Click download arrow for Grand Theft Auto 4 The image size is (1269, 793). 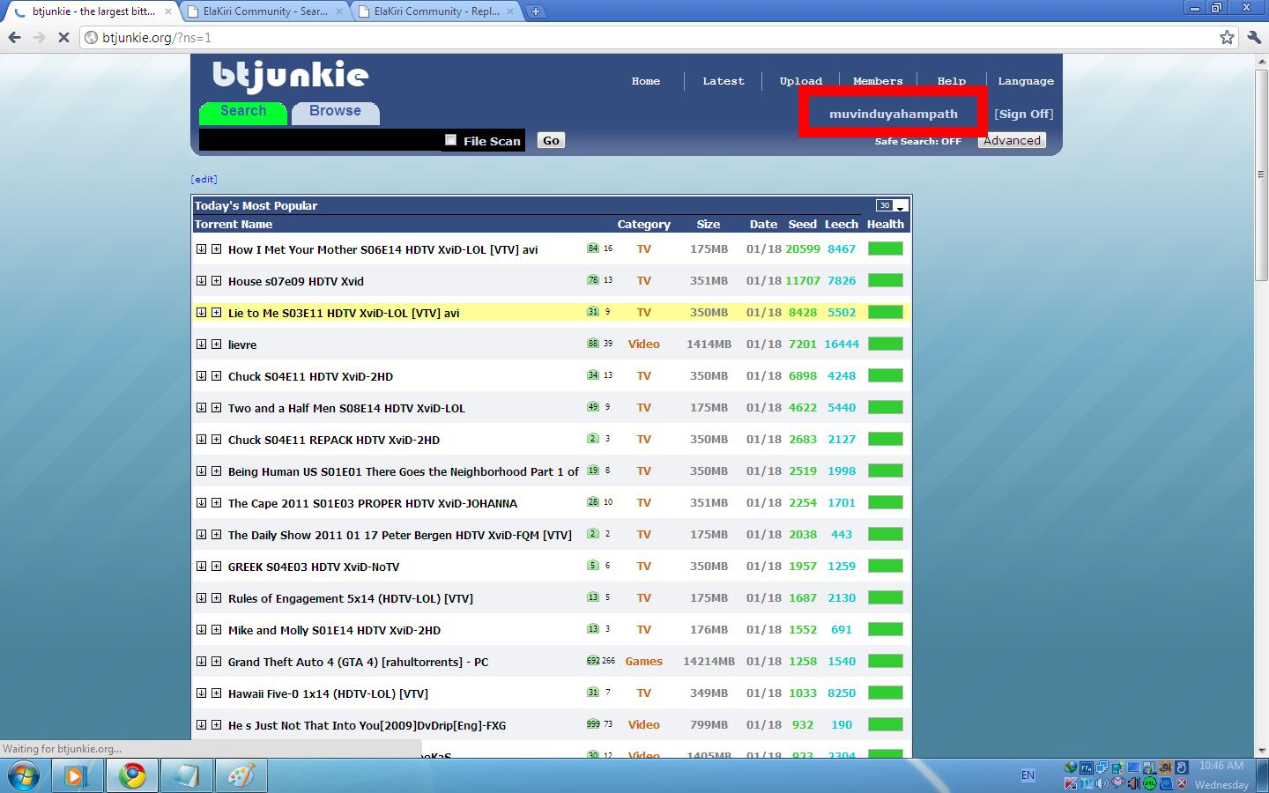coord(201,662)
